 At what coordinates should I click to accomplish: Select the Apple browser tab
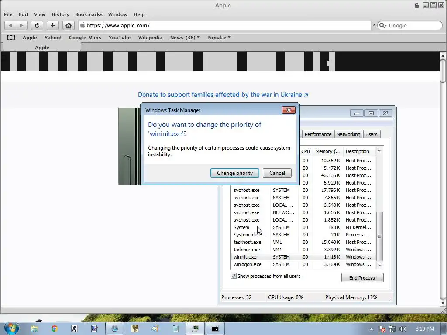pos(42,47)
